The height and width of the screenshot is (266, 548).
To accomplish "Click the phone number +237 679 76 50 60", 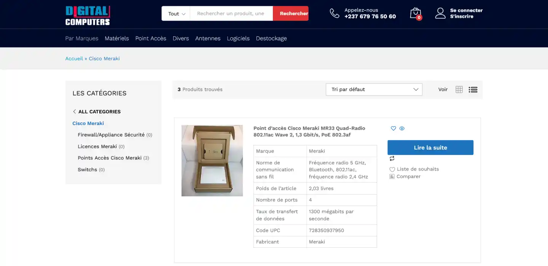I will tap(370, 16).
